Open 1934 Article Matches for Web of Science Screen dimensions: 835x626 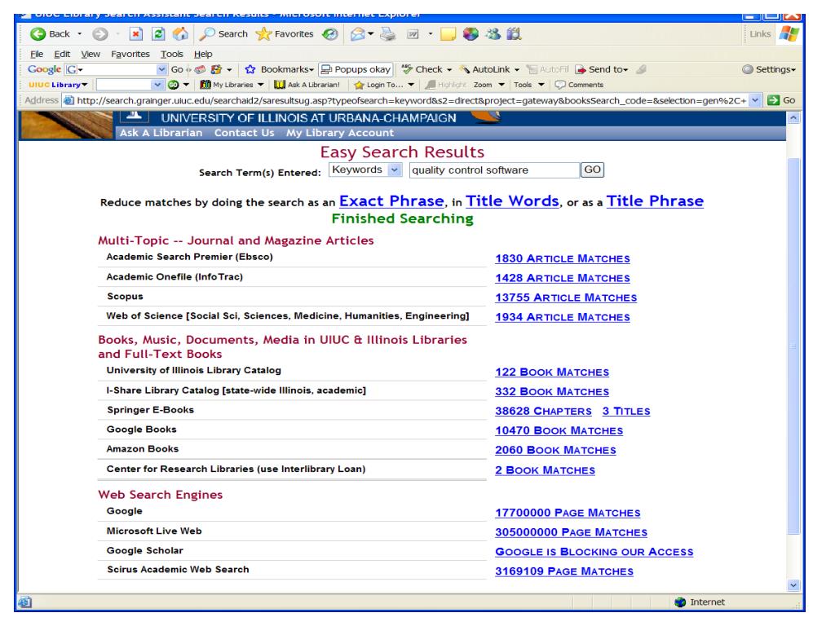(x=563, y=317)
